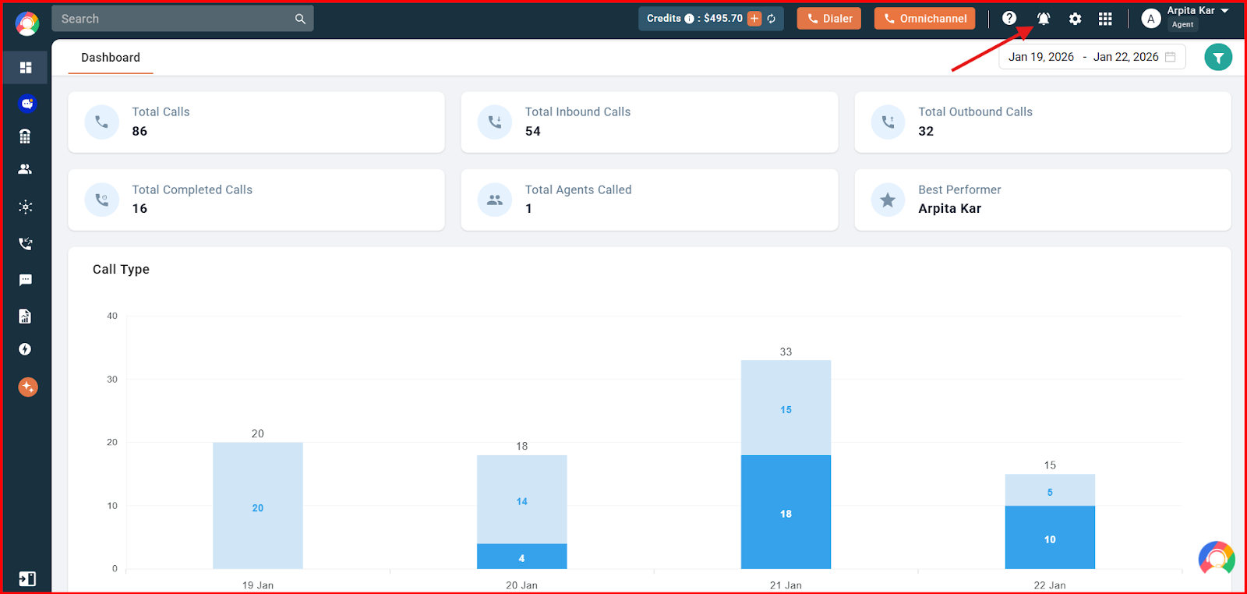This screenshot has height=594, width=1247.
Task: Open the apps grid menu icon
Action: point(1105,19)
